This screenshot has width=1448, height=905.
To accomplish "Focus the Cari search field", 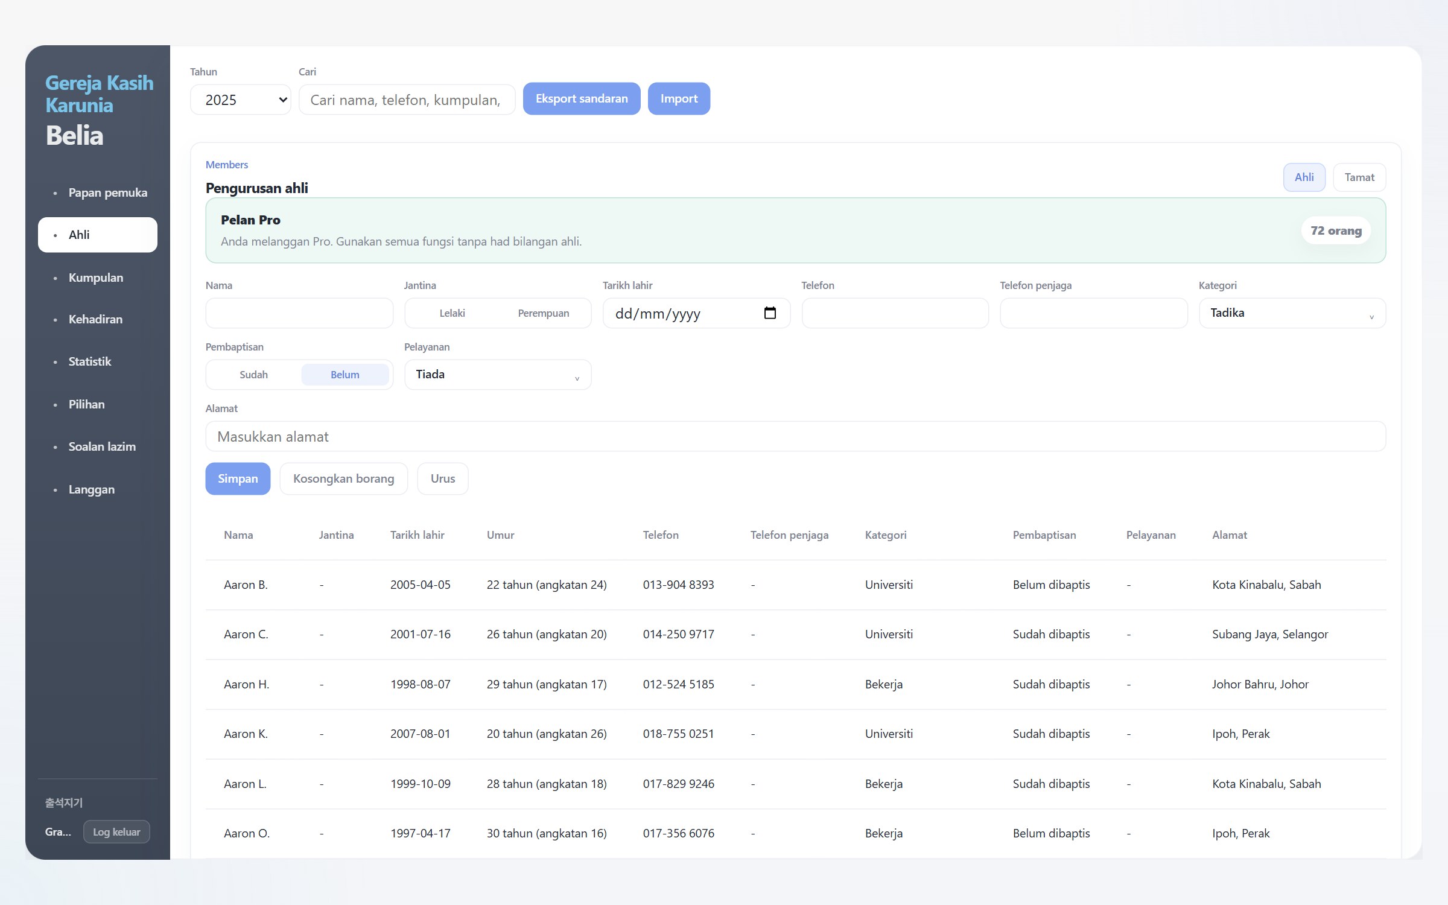I will [x=407, y=100].
